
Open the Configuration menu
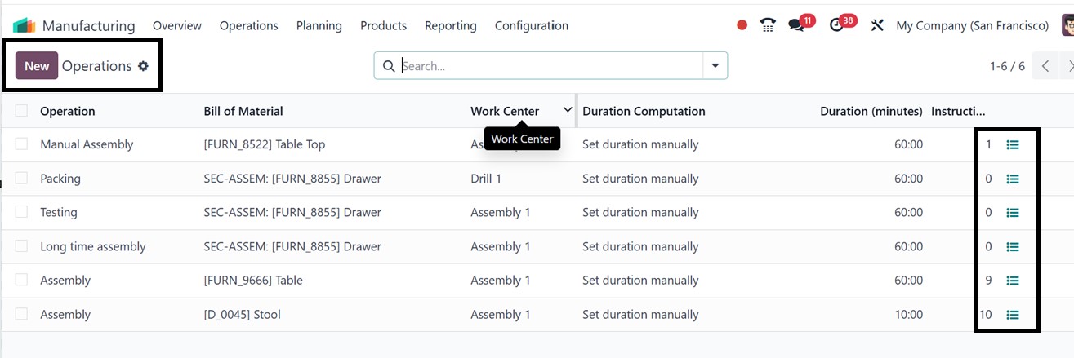pyautogui.click(x=531, y=25)
